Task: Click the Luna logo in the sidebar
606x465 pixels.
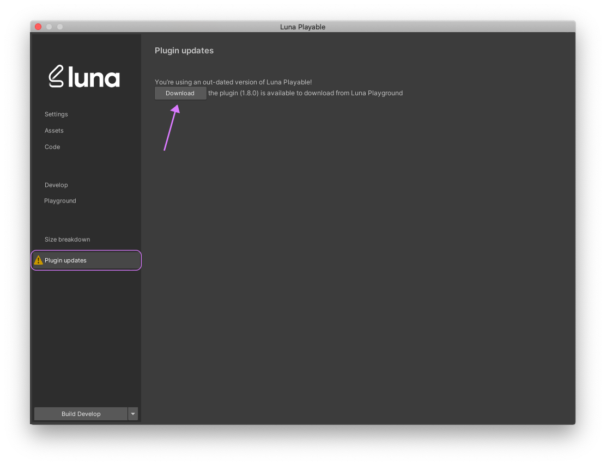Action: [84, 76]
